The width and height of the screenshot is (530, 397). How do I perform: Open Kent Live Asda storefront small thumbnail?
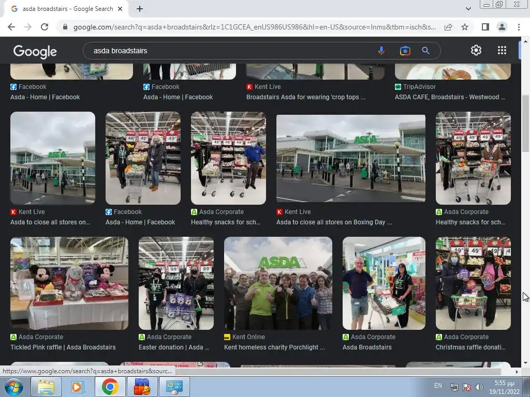pyautogui.click(x=53, y=158)
